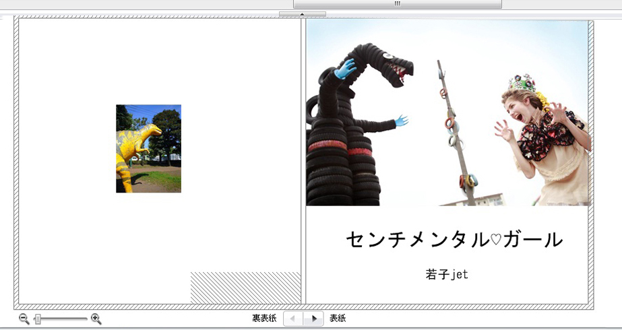The width and height of the screenshot is (622, 330).
Task: Click the hatched barcode area on back cover
Action: coord(245,288)
